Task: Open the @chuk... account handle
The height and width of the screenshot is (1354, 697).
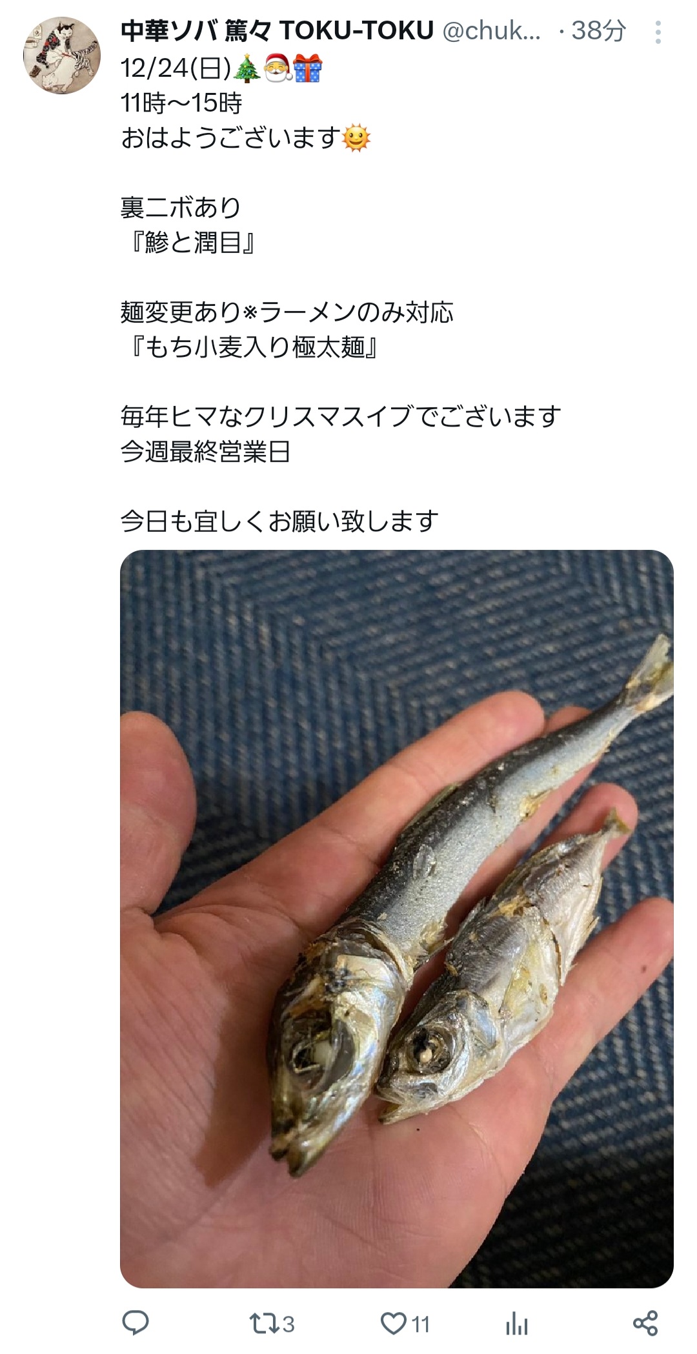Action: click(491, 30)
